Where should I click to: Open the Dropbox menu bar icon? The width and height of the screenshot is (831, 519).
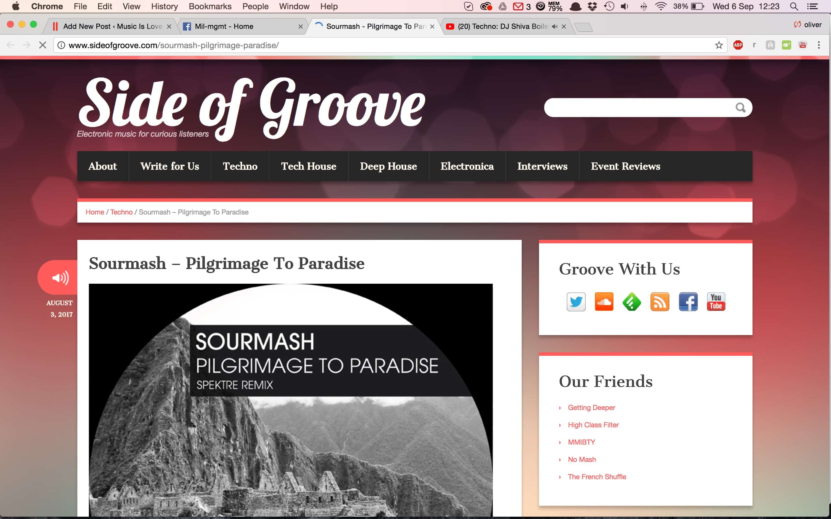click(x=592, y=6)
